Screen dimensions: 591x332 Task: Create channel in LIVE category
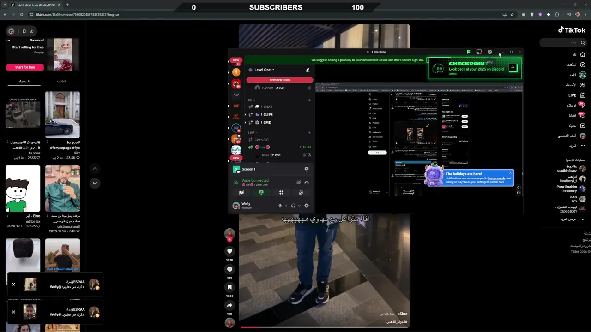tap(309, 133)
